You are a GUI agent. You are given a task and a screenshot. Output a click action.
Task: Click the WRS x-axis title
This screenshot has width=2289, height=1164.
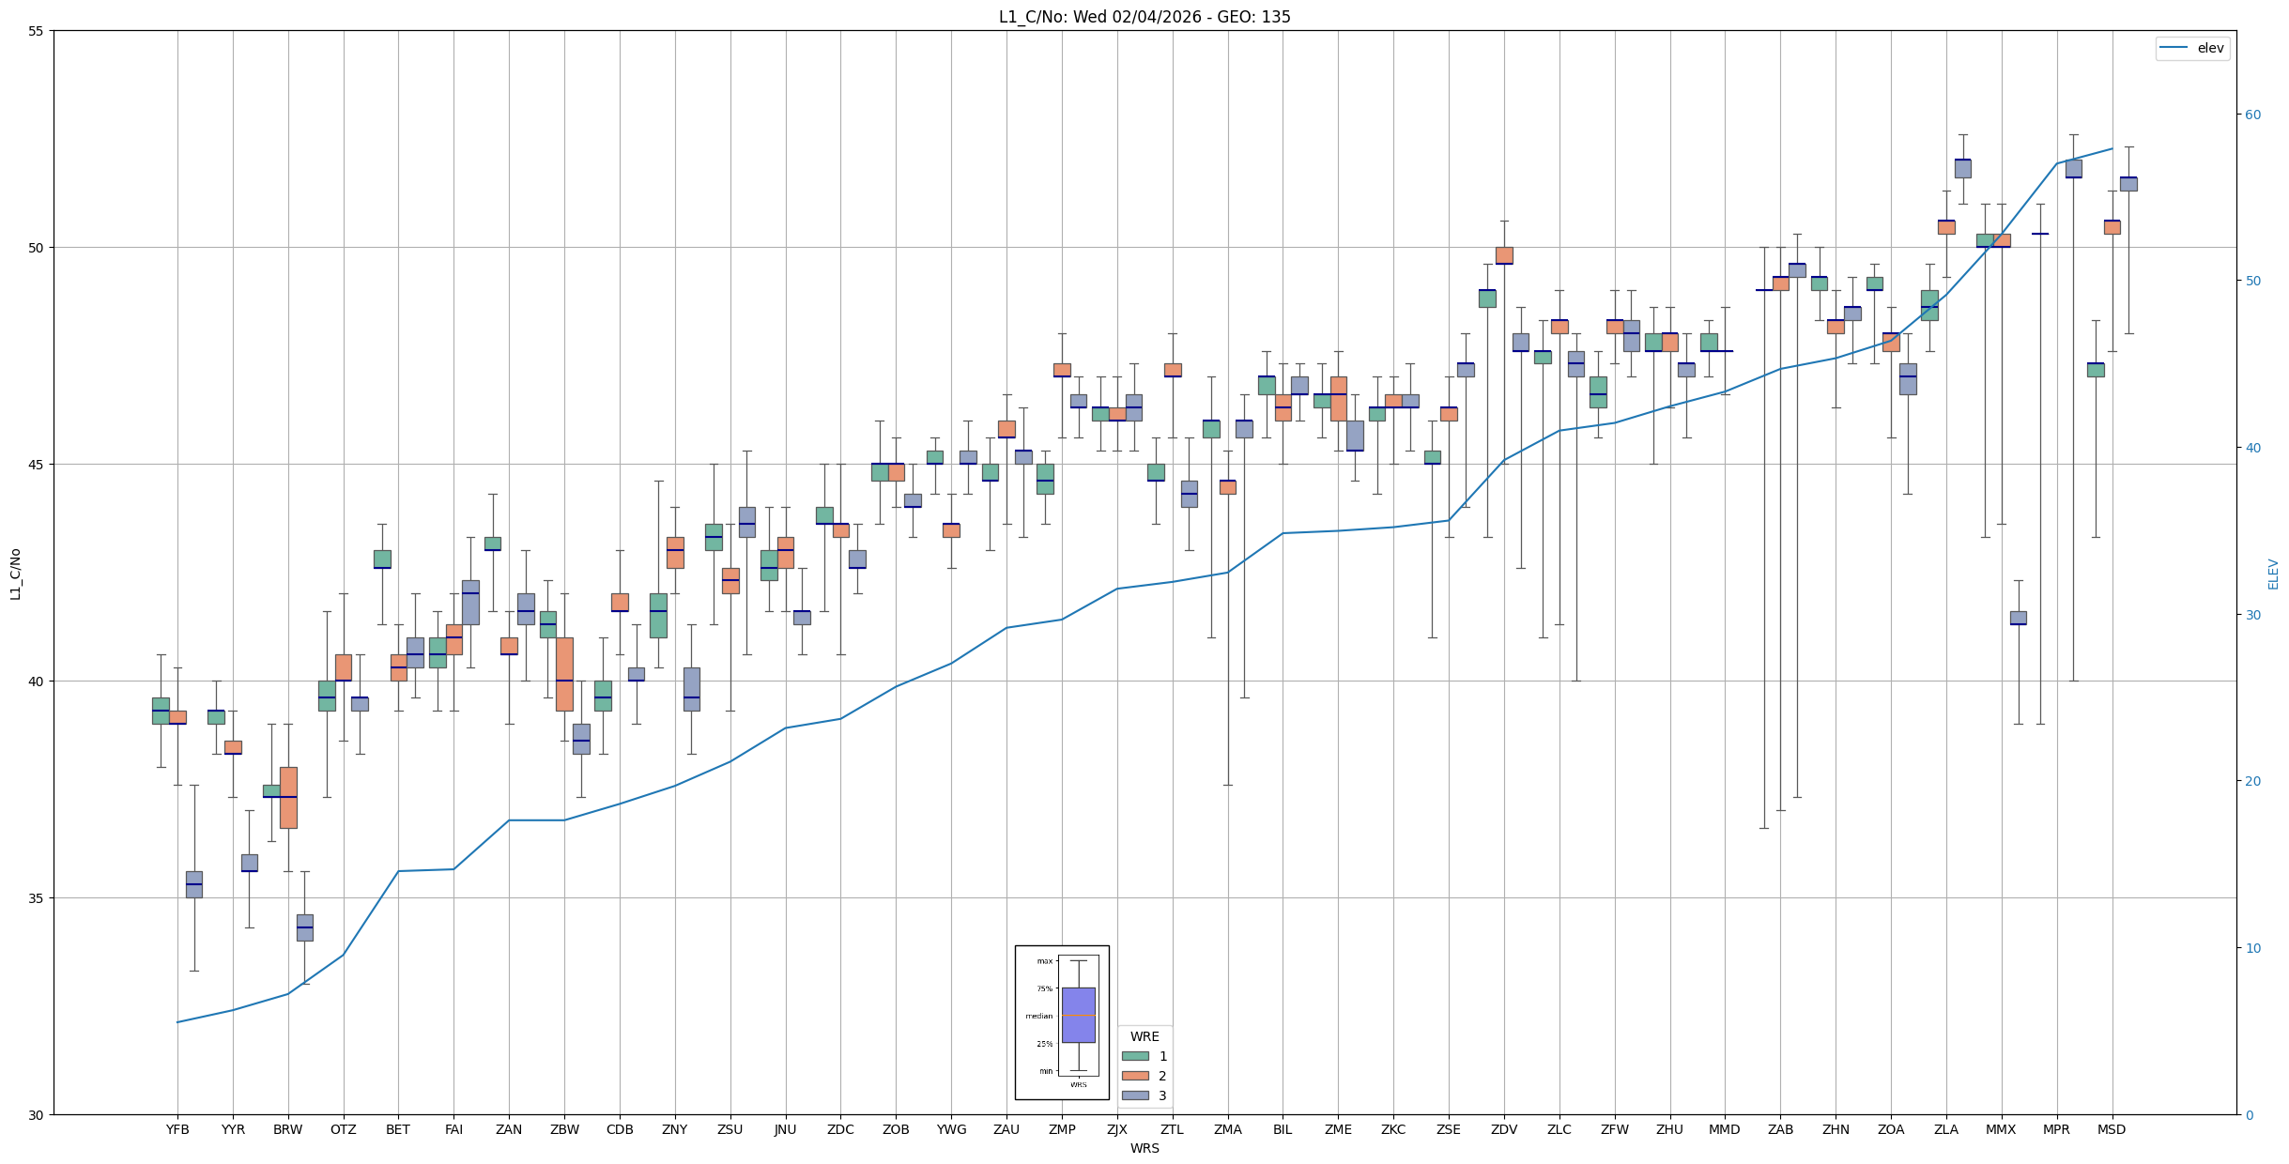click(x=1144, y=1148)
